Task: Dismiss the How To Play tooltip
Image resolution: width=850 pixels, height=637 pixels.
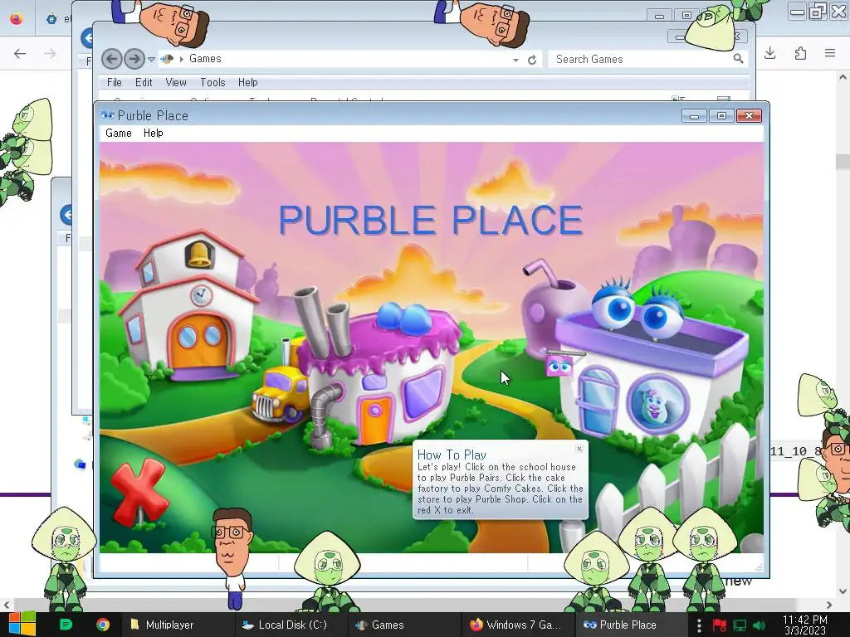Action: [x=579, y=449]
